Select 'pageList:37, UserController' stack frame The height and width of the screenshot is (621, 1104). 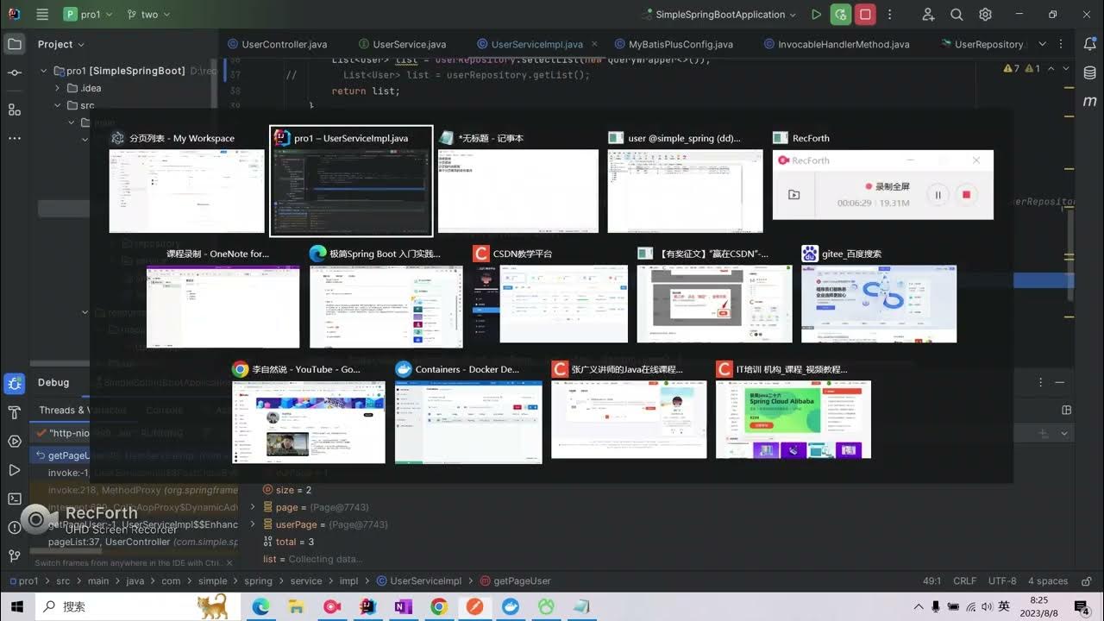(143, 542)
